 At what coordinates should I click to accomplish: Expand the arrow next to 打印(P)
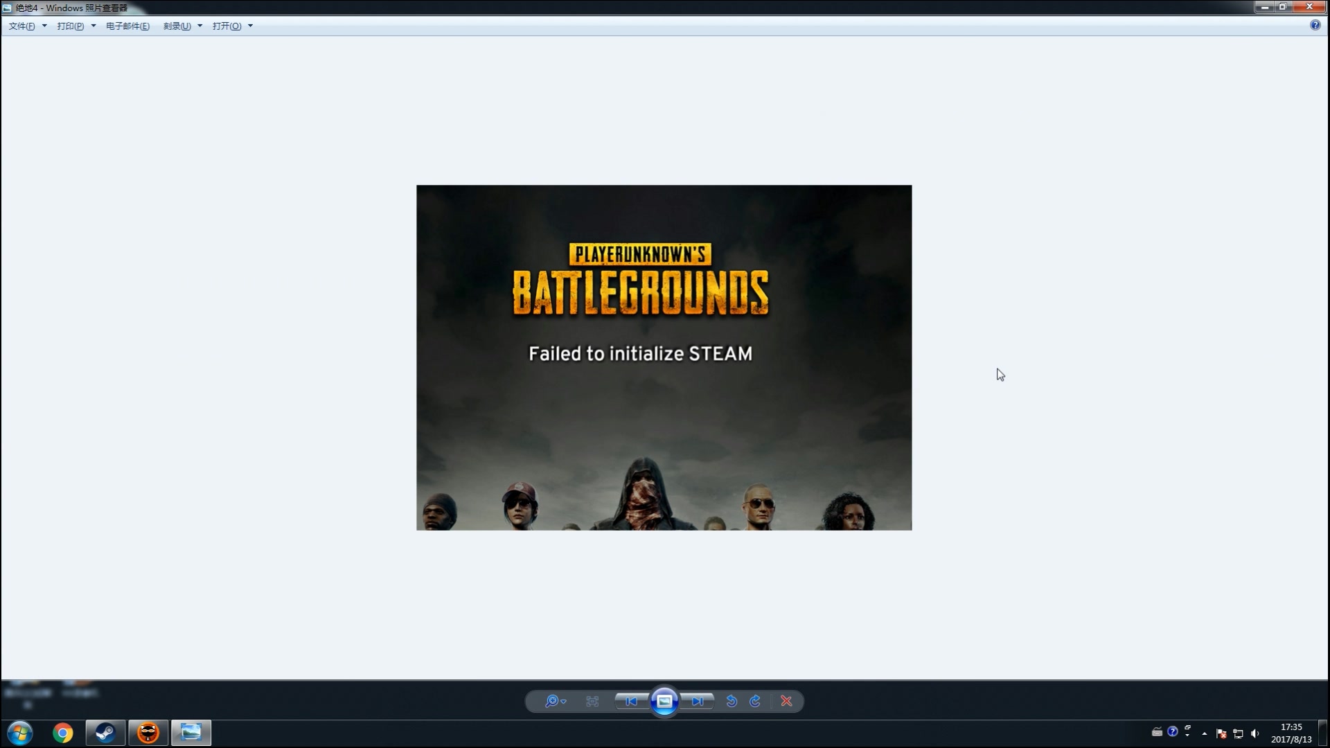click(x=94, y=26)
